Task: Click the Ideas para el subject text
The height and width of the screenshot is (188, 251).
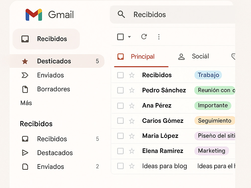Action: tap(216, 166)
